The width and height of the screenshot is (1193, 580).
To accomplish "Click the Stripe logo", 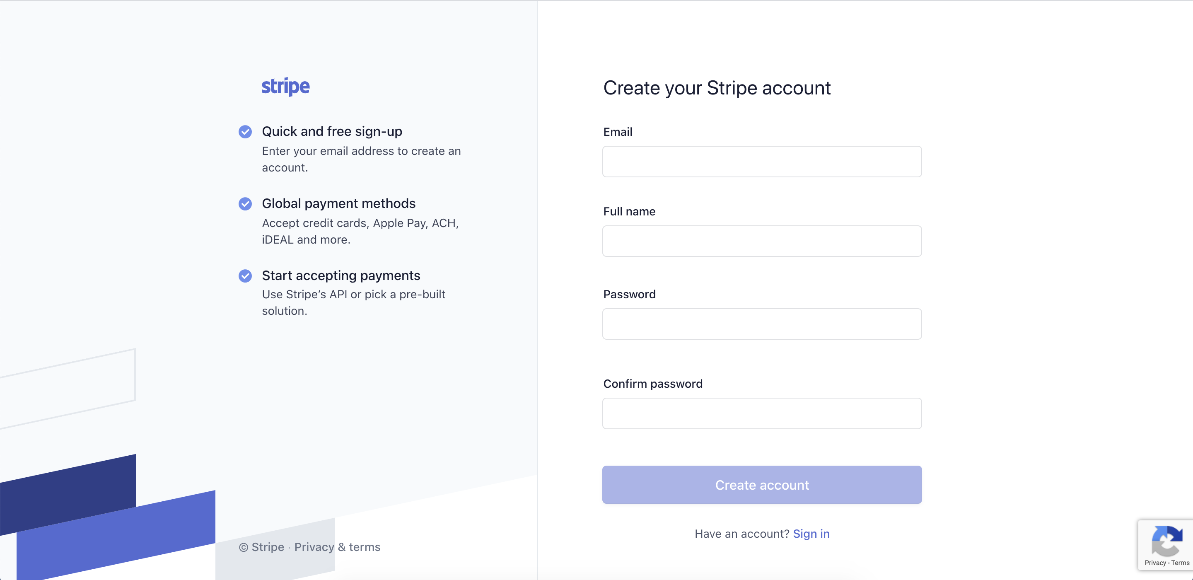I will click(285, 87).
